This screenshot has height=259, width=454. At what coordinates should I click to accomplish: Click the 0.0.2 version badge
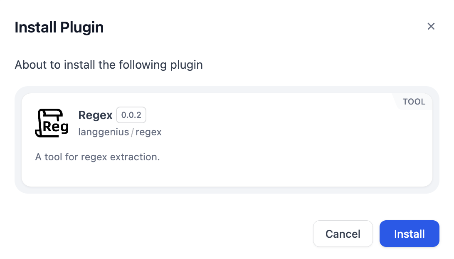131,115
